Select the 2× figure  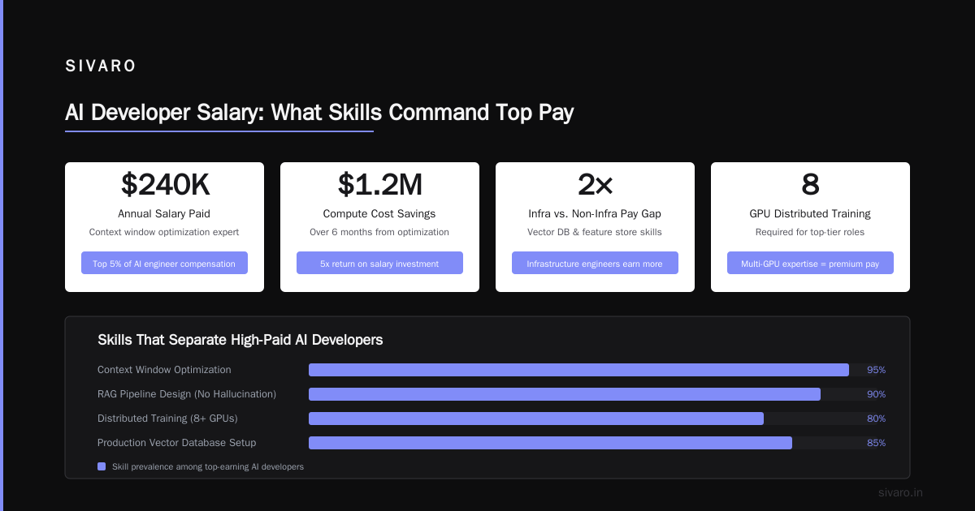coord(595,185)
